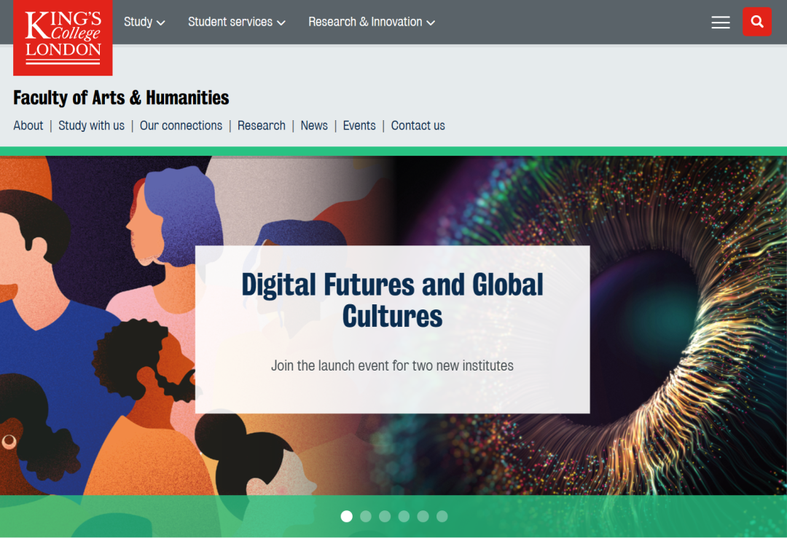
Task: Switch to the second carousel slide dot
Action: pyautogui.click(x=366, y=516)
